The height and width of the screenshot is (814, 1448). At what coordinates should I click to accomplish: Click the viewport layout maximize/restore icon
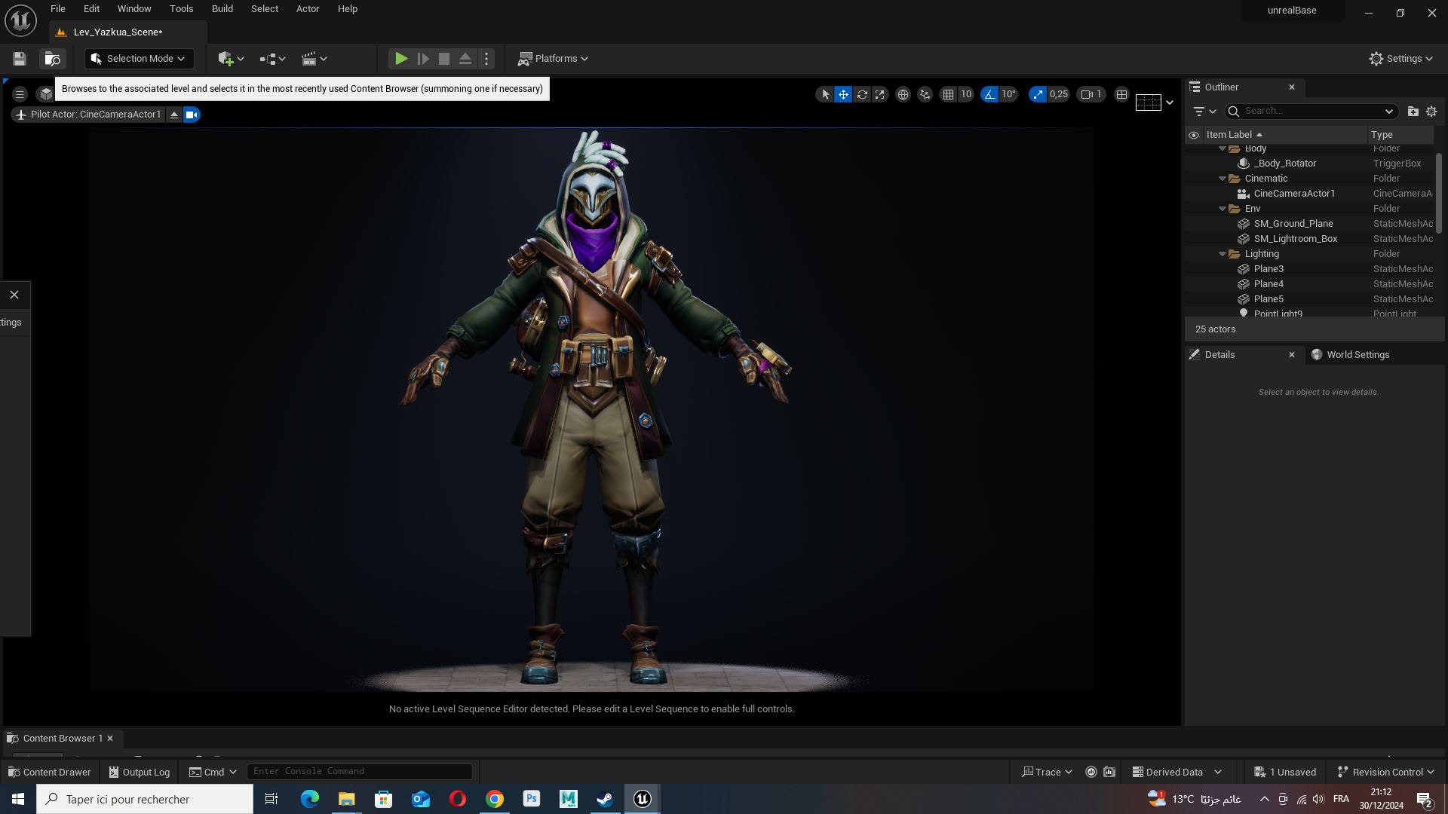[1121, 94]
